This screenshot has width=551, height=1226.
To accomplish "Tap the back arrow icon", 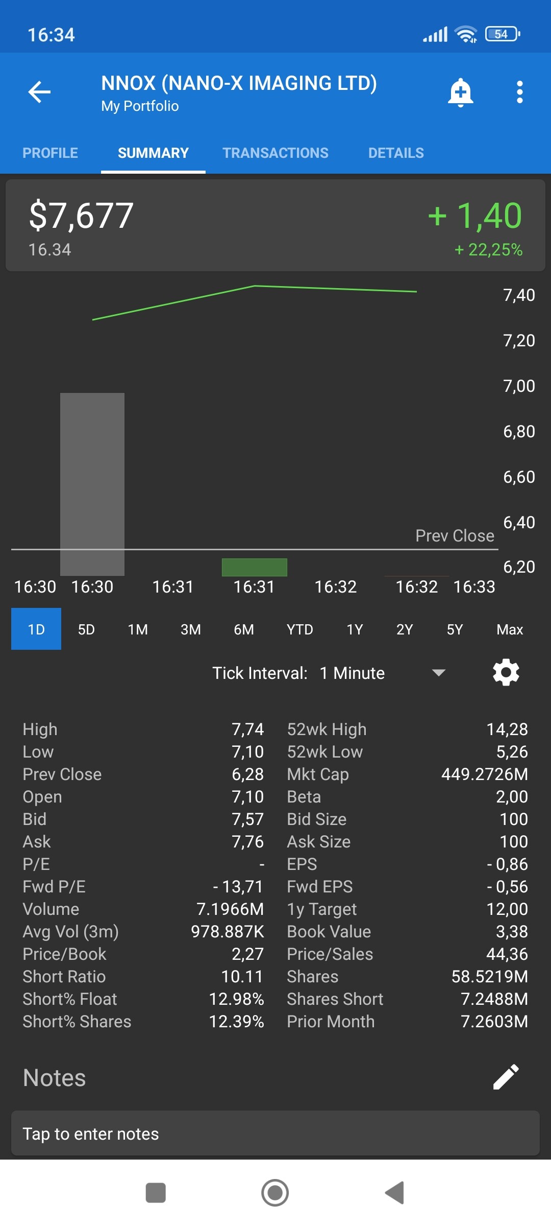I will coord(39,92).
